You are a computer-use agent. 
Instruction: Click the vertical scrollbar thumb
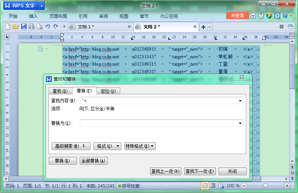[x=292, y=66]
